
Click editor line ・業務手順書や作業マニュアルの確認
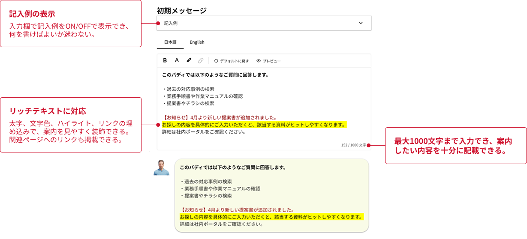click(x=202, y=96)
